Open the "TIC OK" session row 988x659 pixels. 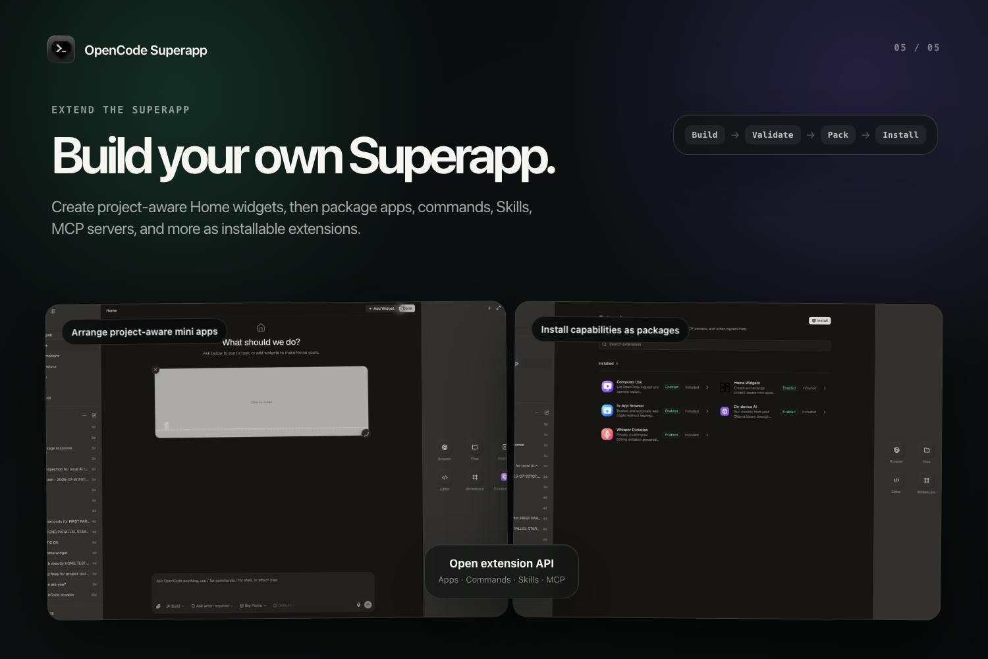click(x=72, y=542)
